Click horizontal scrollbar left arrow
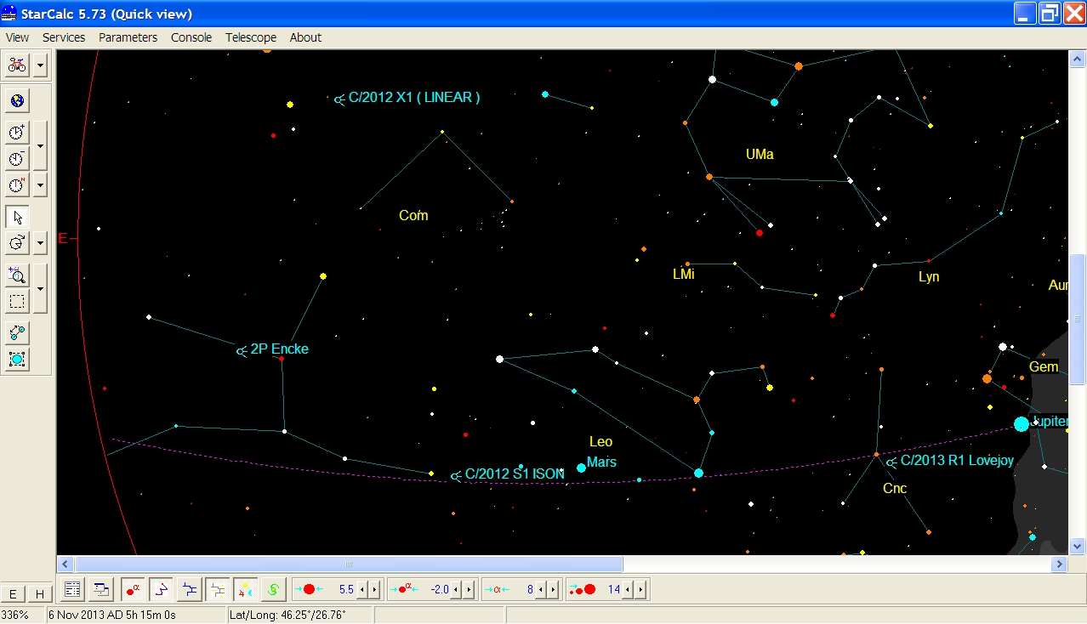The height and width of the screenshot is (624, 1087). coord(65,564)
